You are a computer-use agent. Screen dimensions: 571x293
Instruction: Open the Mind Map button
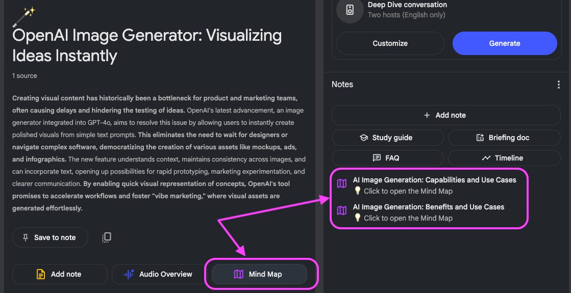click(259, 274)
